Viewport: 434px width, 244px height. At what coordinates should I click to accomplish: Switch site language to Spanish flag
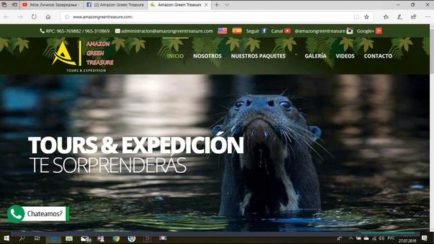pos(237,30)
